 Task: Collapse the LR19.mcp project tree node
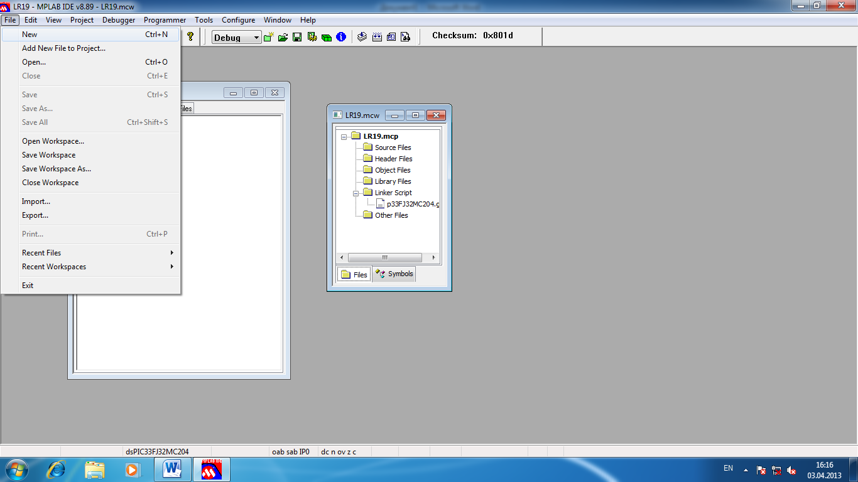pyautogui.click(x=344, y=137)
